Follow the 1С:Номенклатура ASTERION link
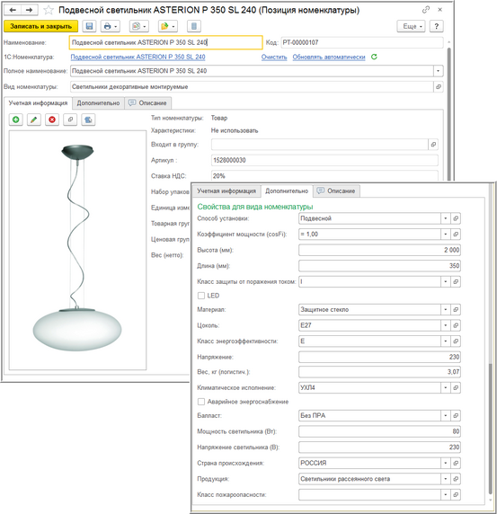The width and height of the screenshot is (497, 514). 138,57
